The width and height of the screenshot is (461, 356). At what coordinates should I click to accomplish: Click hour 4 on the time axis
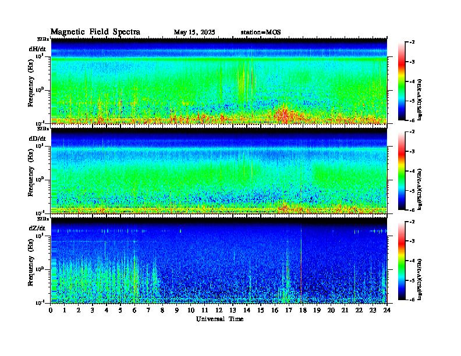(x=107, y=311)
